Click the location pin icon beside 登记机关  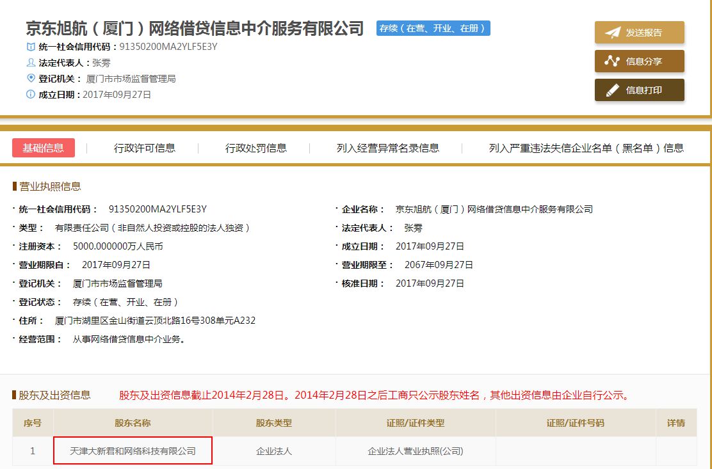click(31, 78)
